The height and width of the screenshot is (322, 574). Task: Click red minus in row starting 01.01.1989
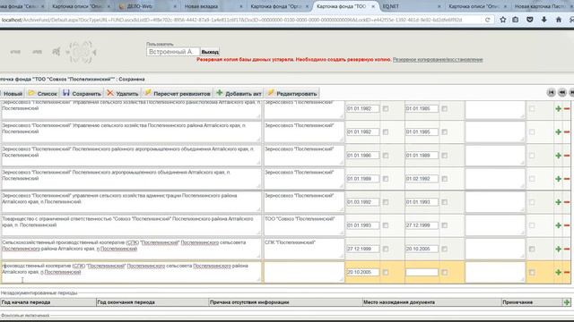567,179
